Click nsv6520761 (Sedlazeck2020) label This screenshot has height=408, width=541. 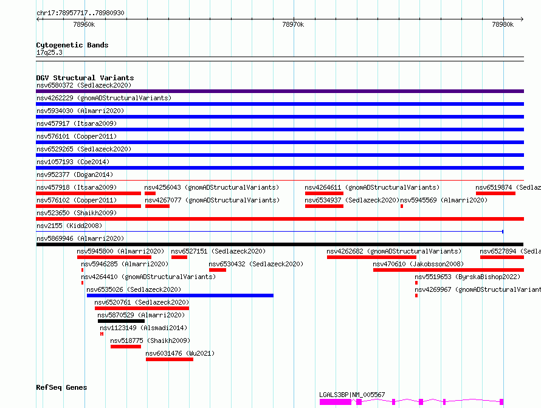click(x=142, y=302)
